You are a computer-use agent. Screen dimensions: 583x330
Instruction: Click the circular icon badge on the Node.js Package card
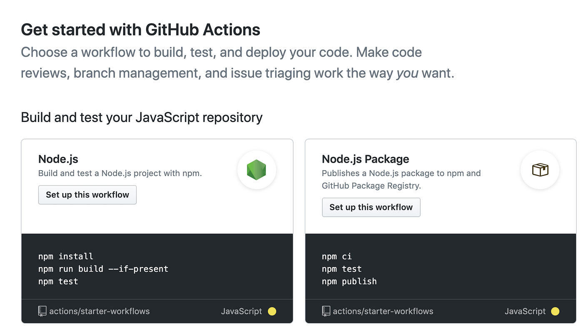(540, 170)
